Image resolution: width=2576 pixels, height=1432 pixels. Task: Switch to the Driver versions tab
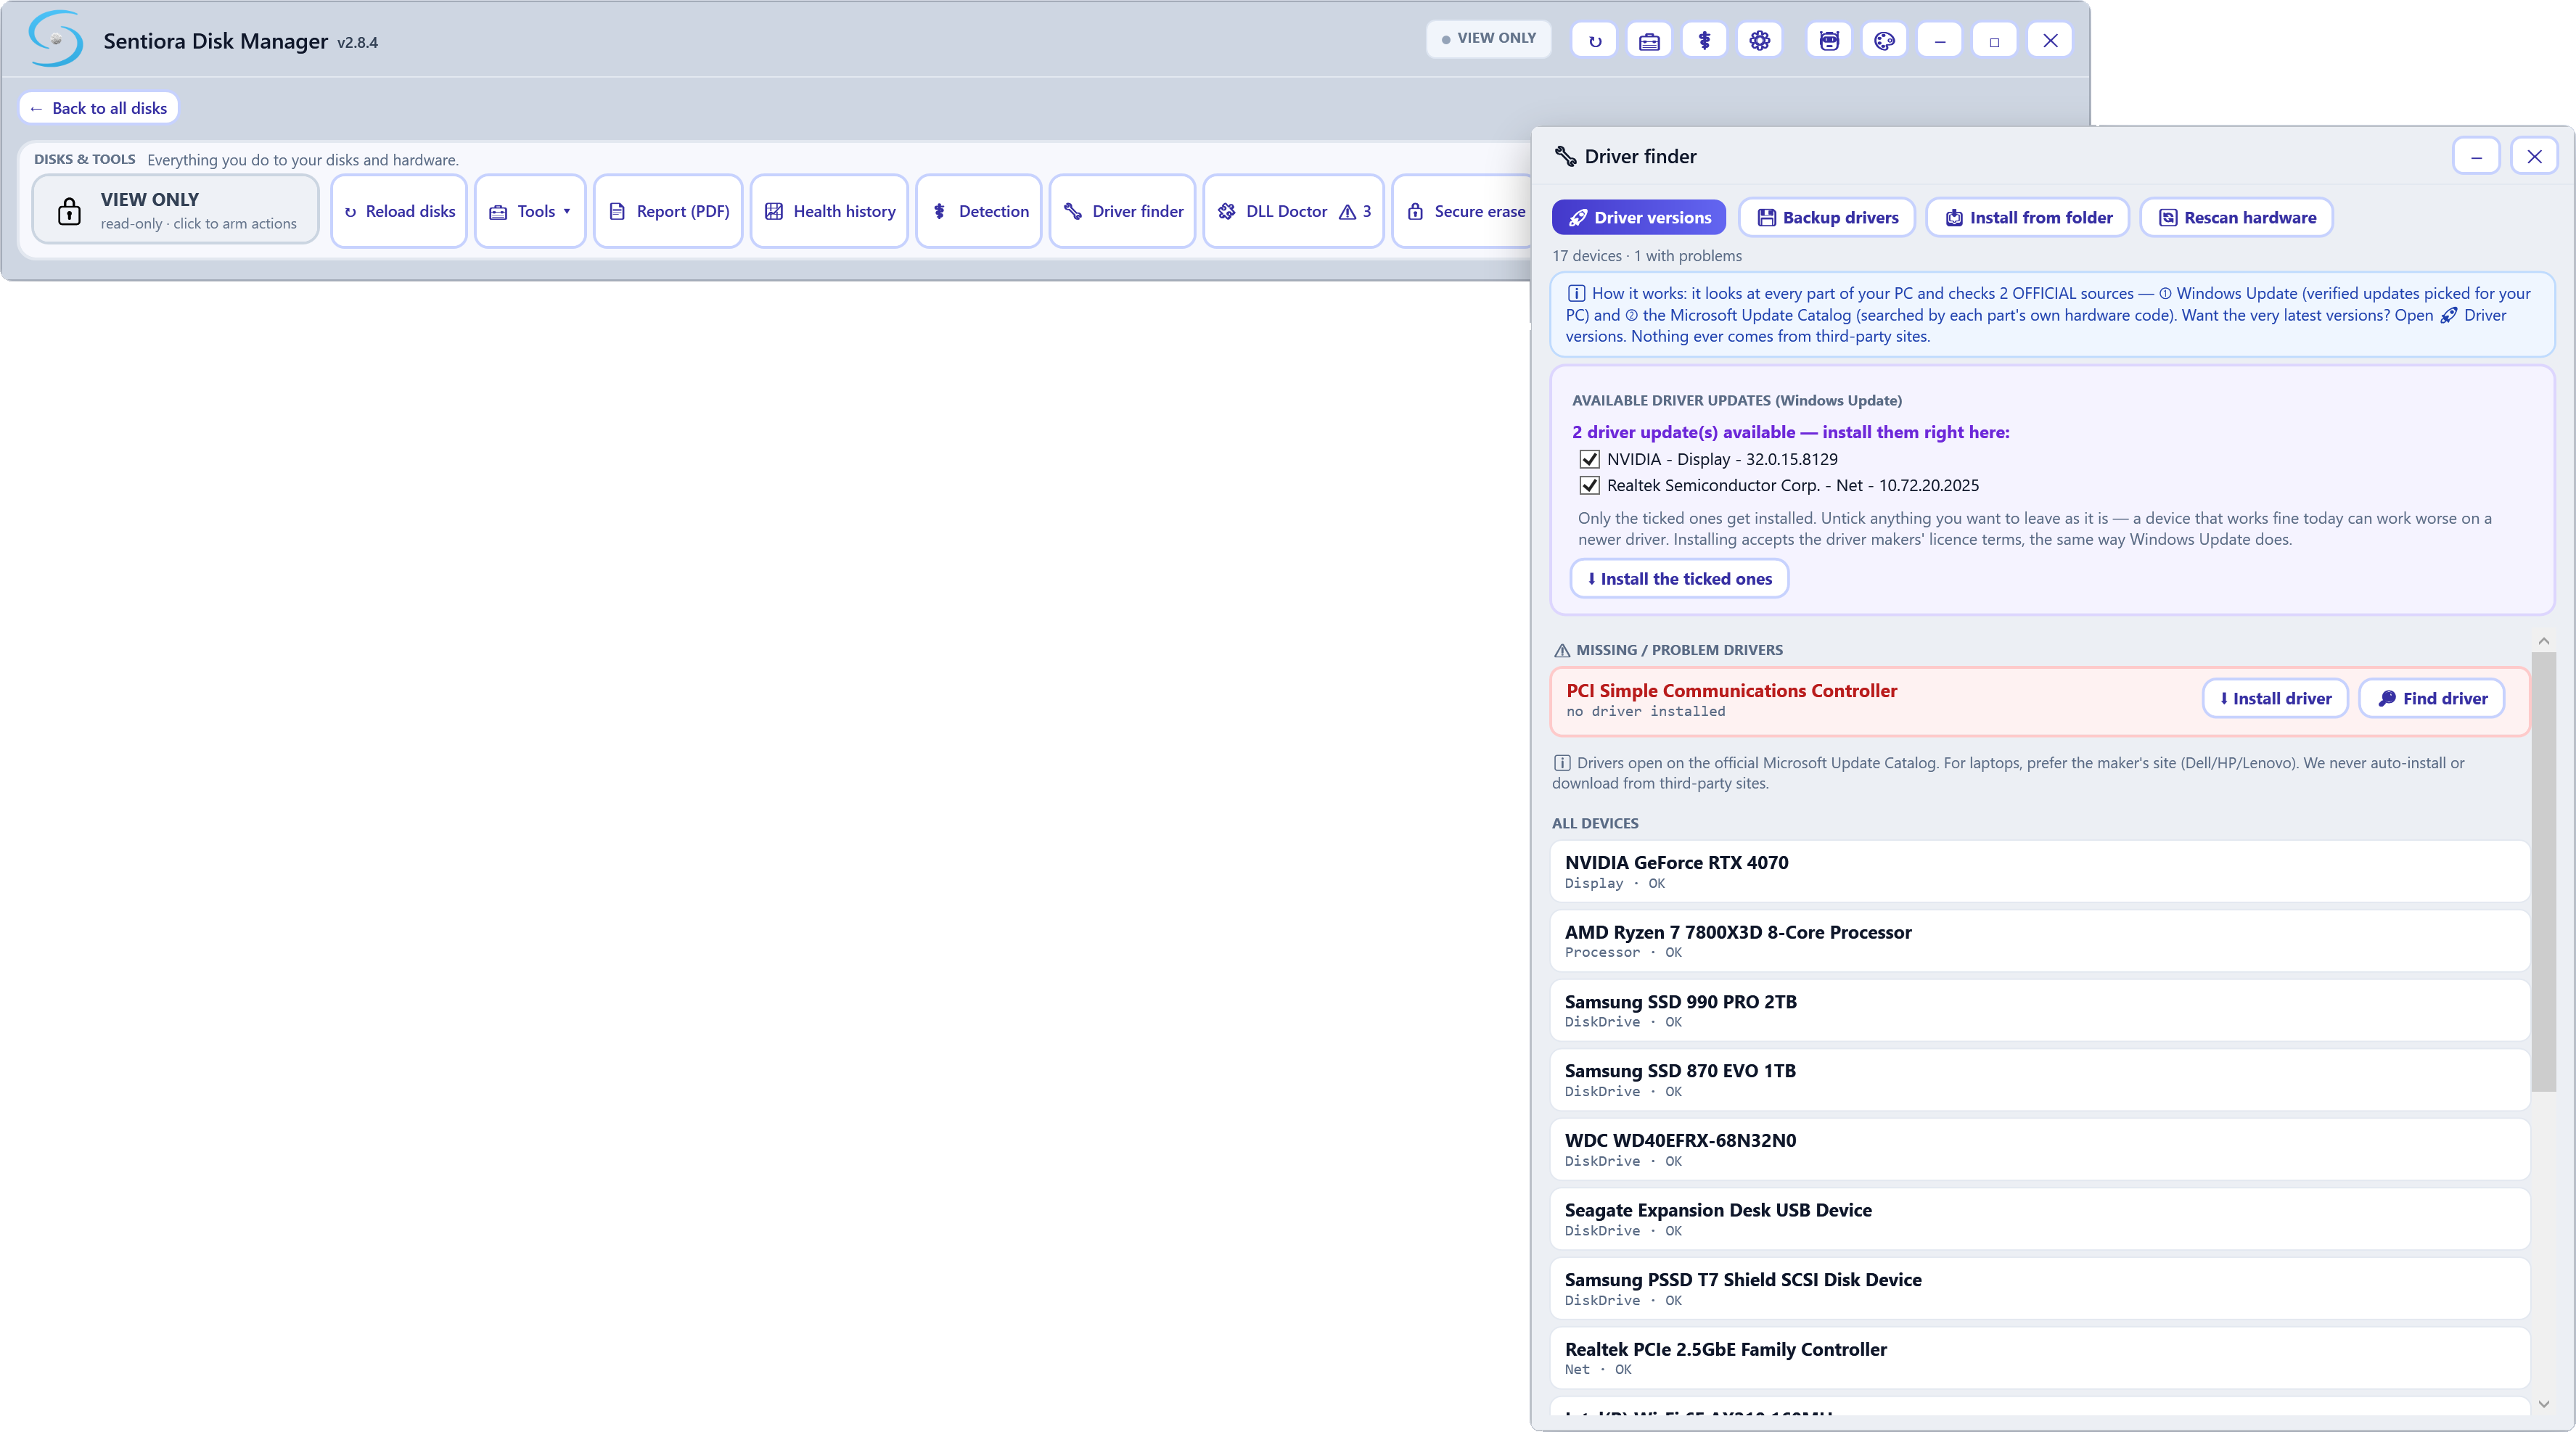pos(1639,217)
